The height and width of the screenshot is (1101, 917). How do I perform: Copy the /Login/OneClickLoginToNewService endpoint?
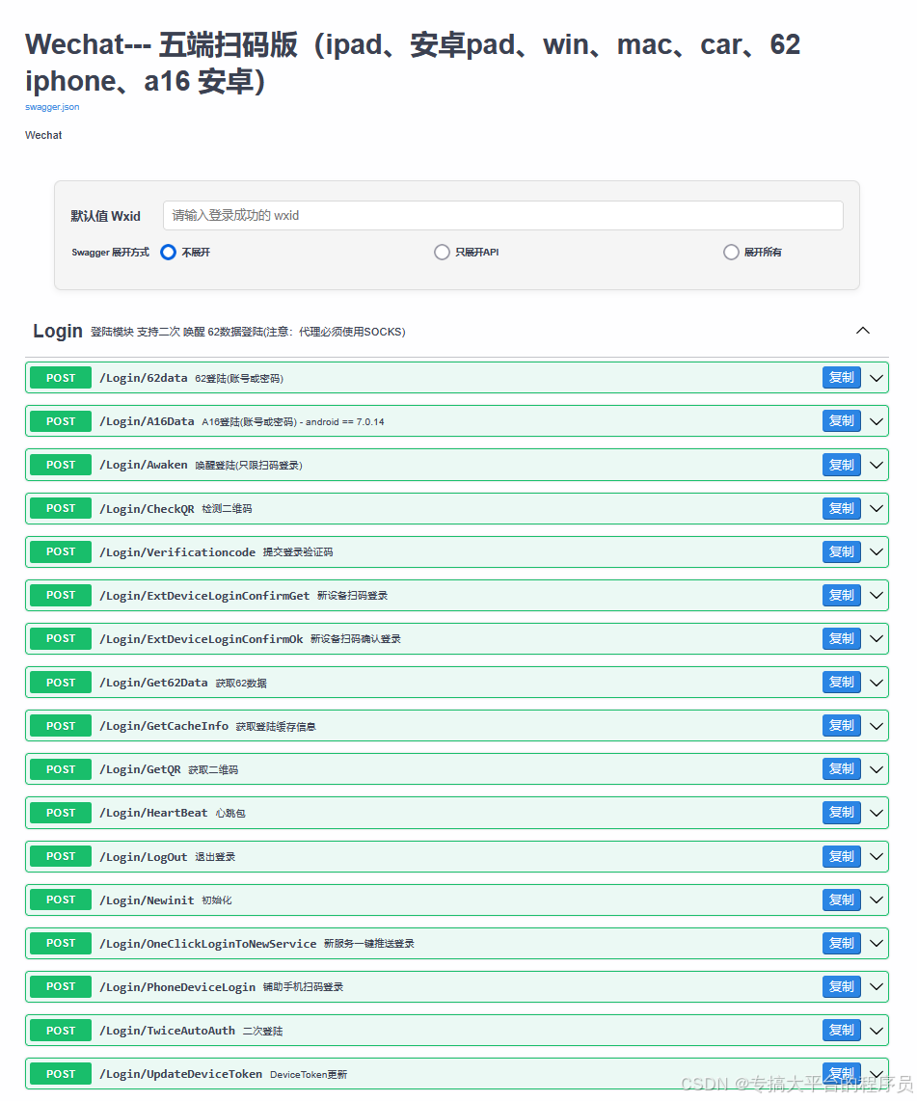coord(841,944)
